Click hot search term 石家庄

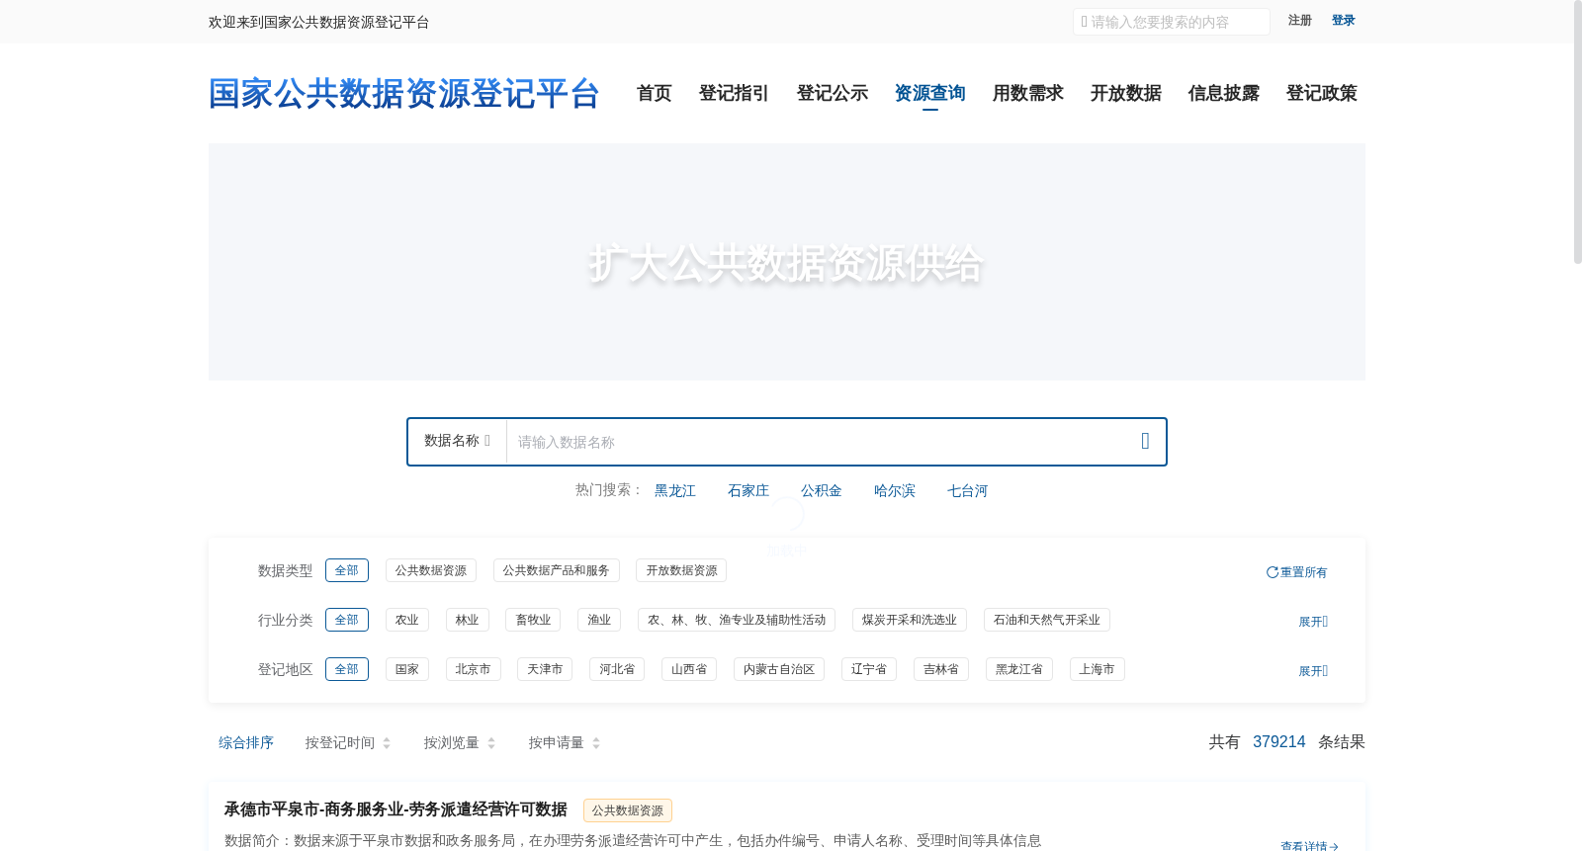pos(748,490)
